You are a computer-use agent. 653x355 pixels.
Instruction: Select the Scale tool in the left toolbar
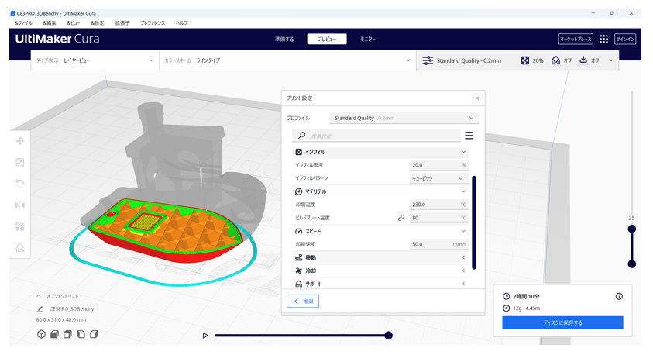click(19, 162)
